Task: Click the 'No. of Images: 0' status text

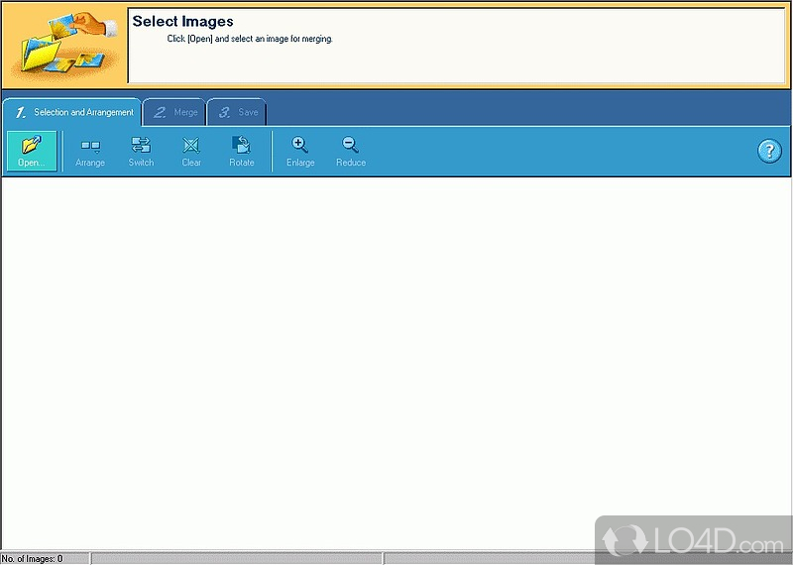Action: click(x=32, y=559)
